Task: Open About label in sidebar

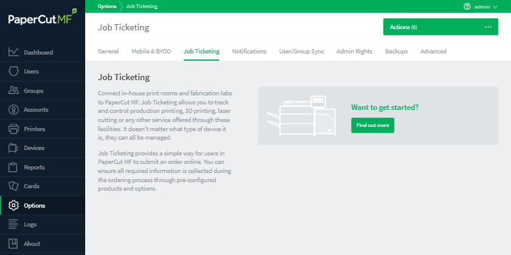Action: pos(32,243)
